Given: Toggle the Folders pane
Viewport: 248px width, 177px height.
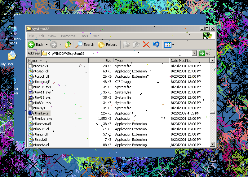Looking at the screenshot, I should 108,45.
